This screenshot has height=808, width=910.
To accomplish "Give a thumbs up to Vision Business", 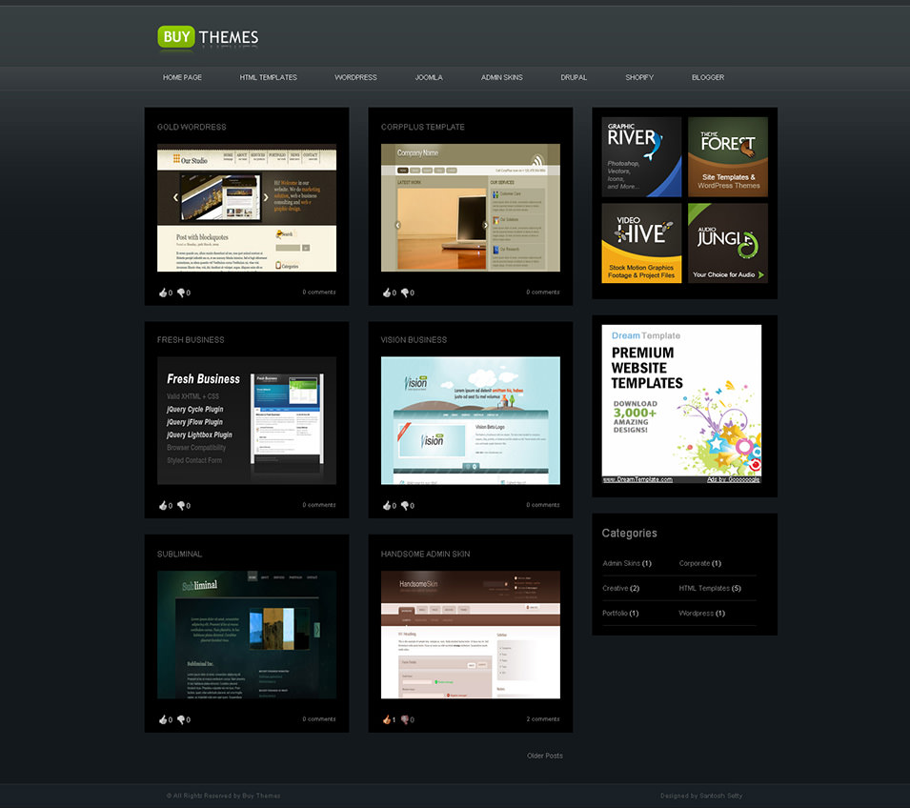I will tap(387, 506).
